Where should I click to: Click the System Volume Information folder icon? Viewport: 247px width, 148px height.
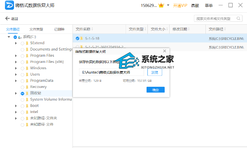[27, 99]
